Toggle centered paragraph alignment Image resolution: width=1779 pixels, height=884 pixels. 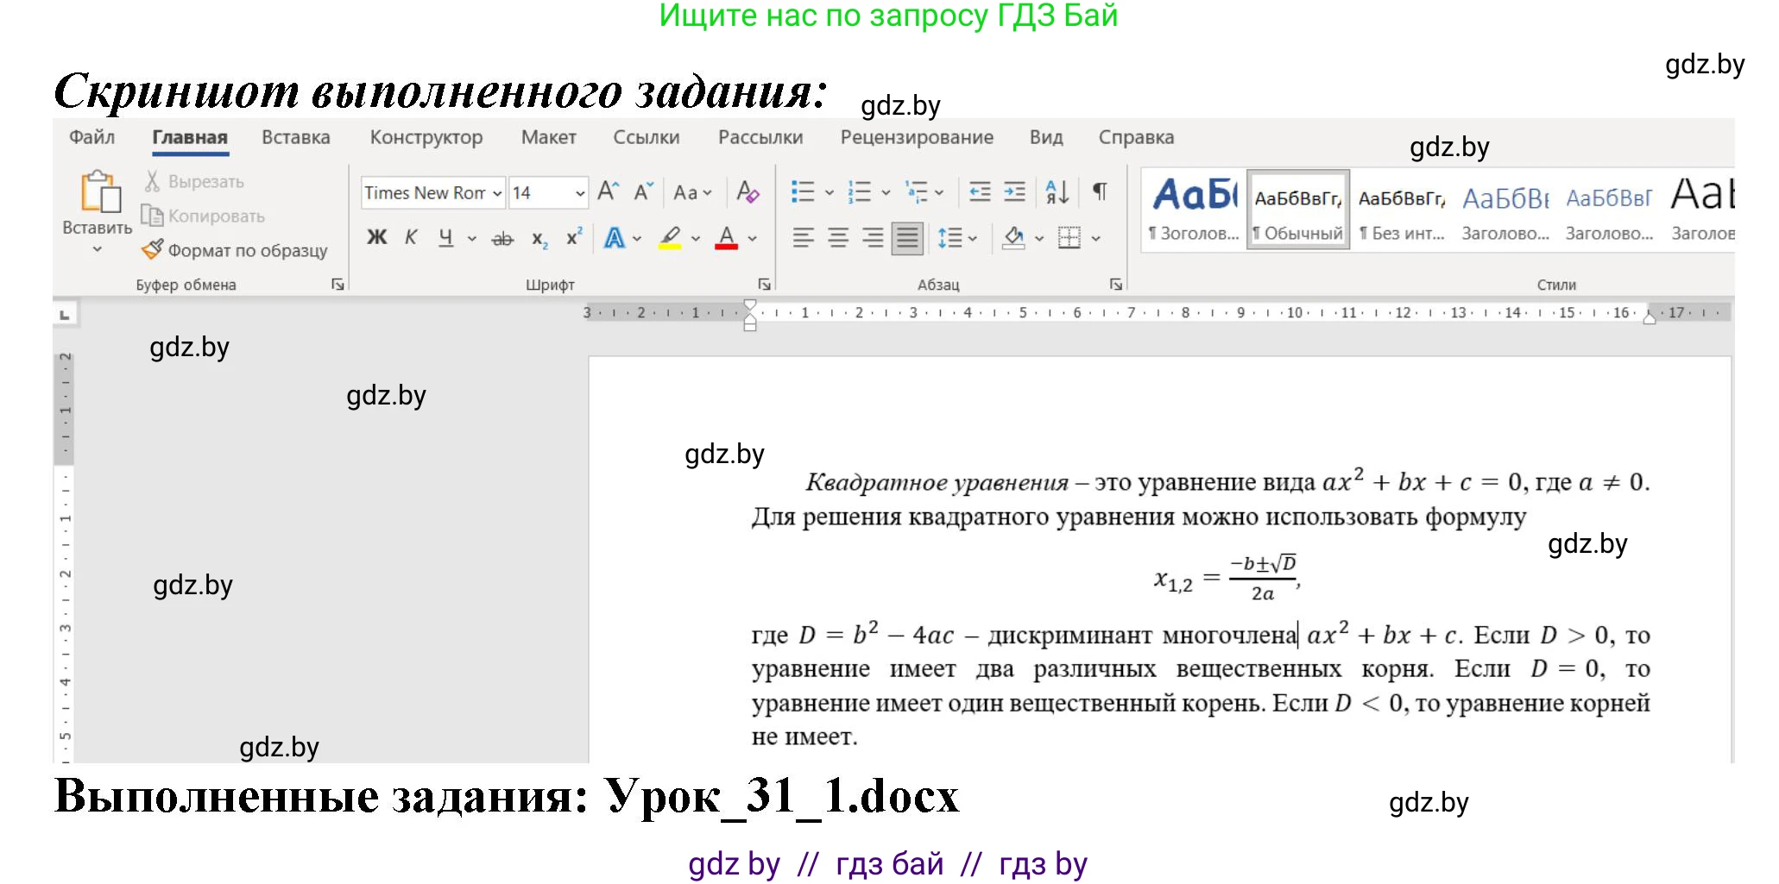point(836,238)
